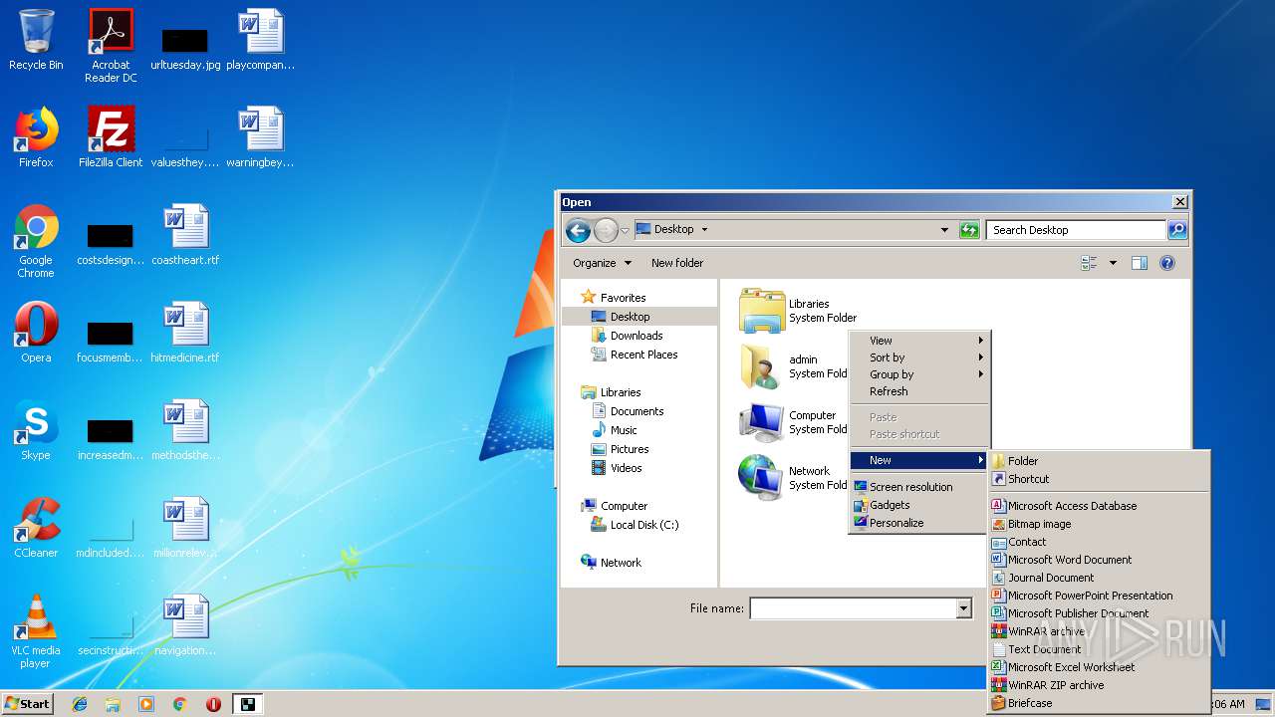Screen dimensions: 1275x717
Task: Open the View submenu
Action: tap(918, 341)
